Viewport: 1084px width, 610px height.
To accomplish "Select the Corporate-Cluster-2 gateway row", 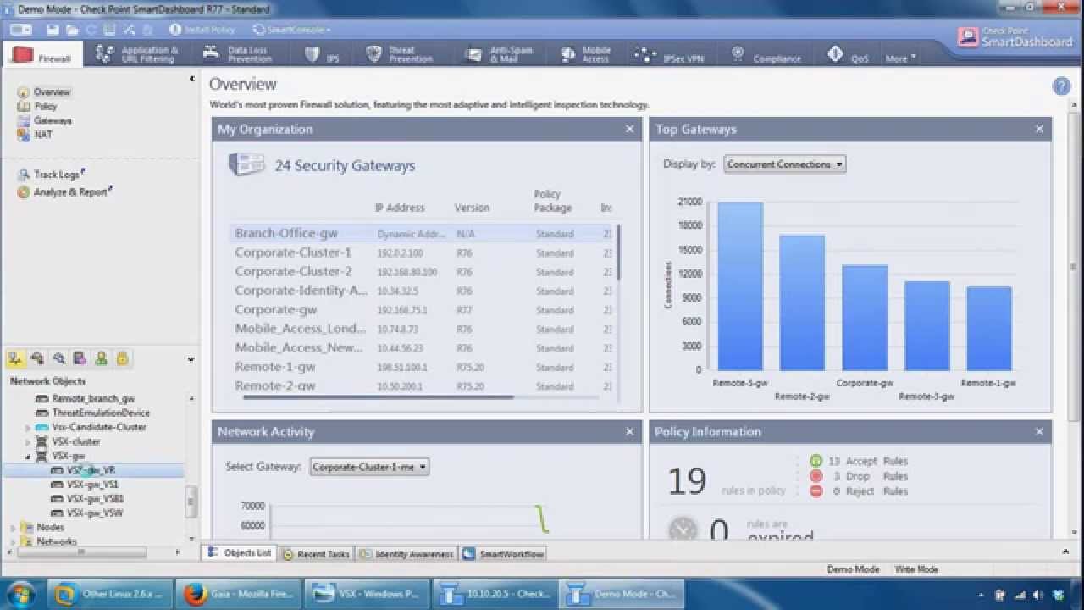I will point(423,272).
